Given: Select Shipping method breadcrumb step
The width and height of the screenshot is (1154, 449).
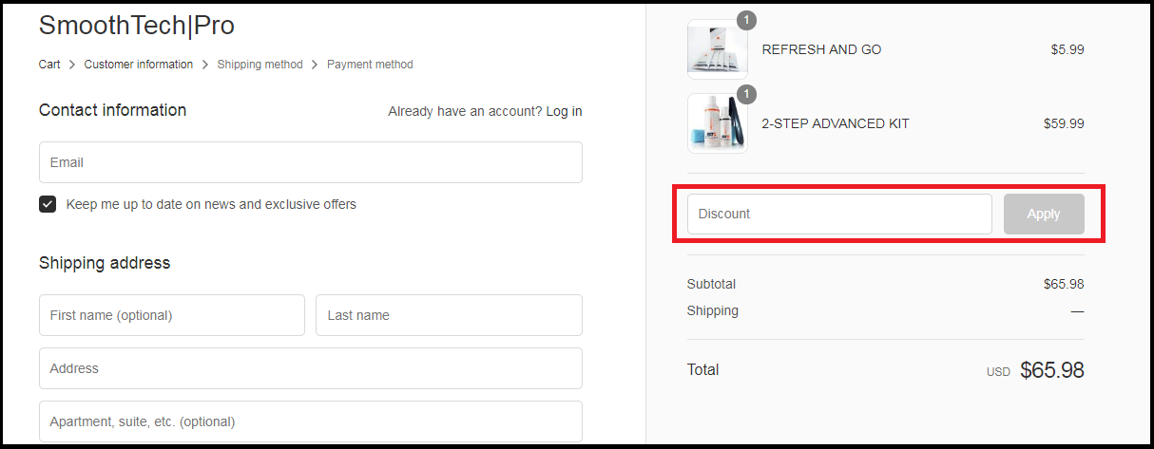Looking at the screenshot, I should (260, 65).
